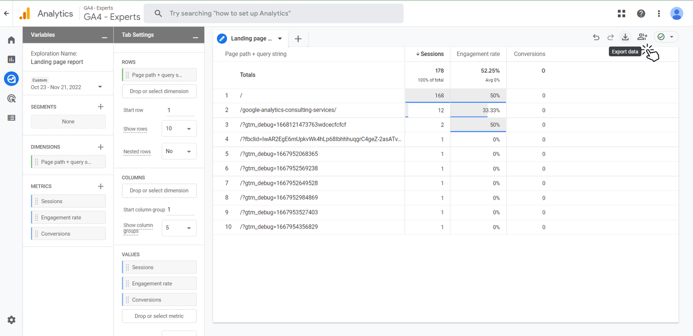
Task: Go to Reports icon in sidebar
Action: coord(11,59)
